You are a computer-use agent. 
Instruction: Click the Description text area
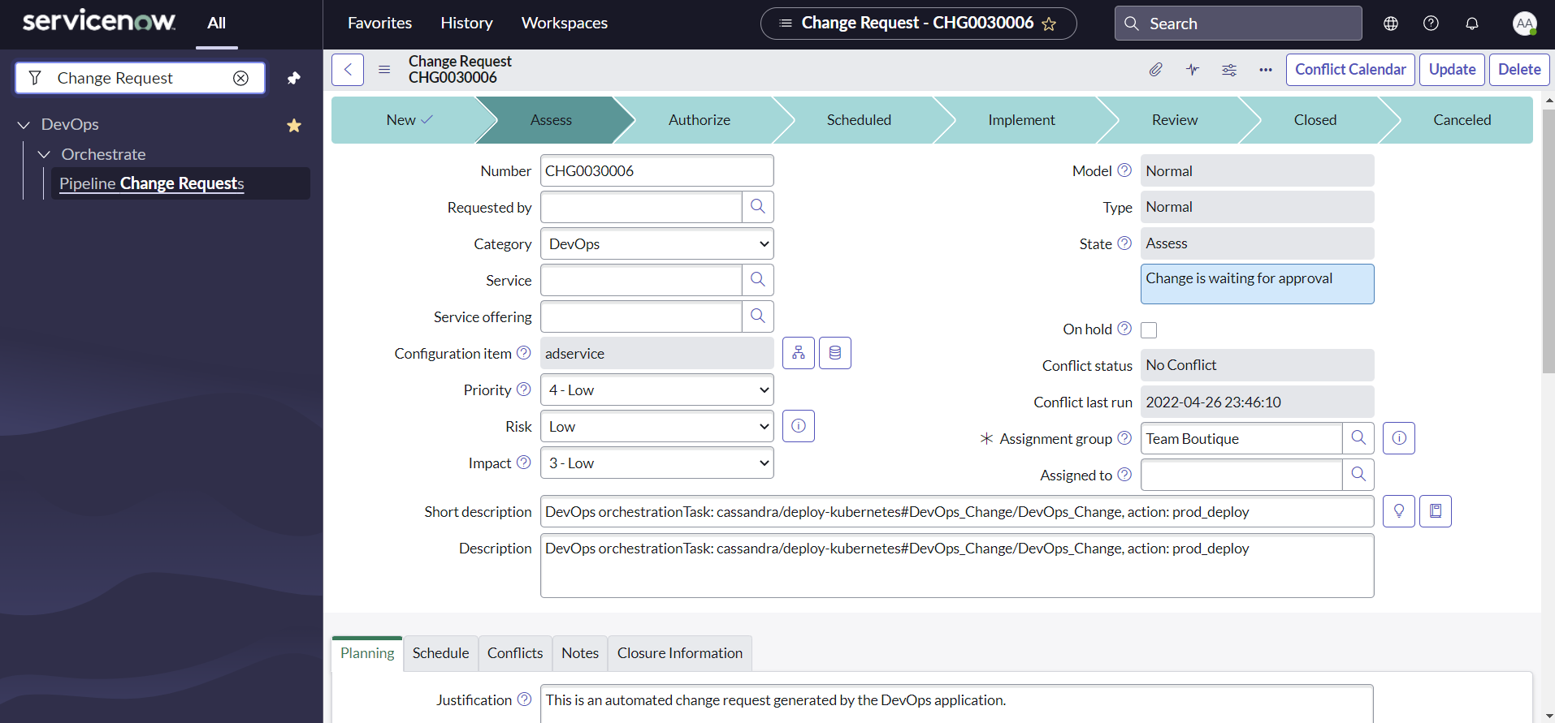(x=957, y=566)
